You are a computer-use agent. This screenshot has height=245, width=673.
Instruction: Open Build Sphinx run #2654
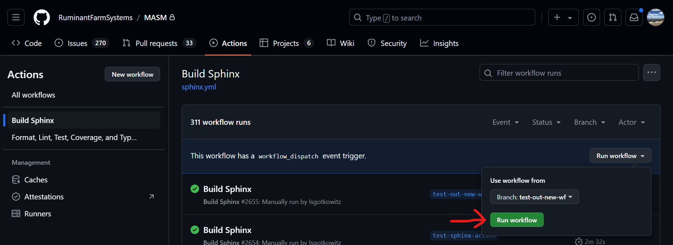[227, 230]
